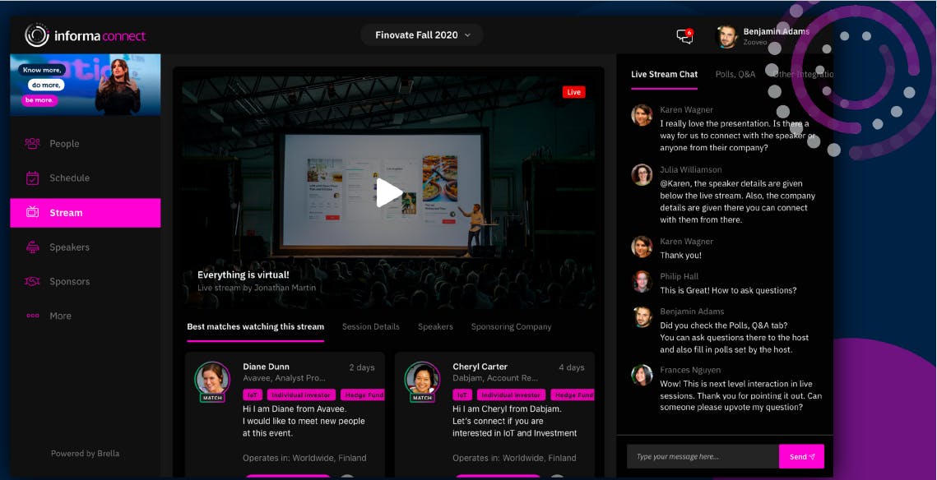Image resolution: width=937 pixels, height=480 pixels.
Task: Click Diane Dunn's profile picture
Action: (211, 379)
